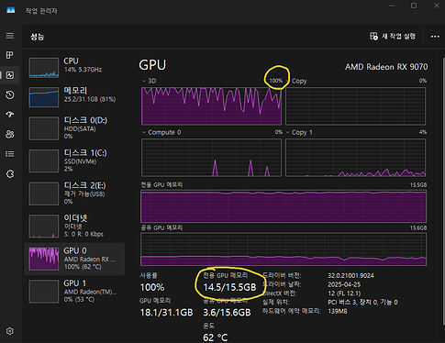Select the CPU performance item

[74, 67]
